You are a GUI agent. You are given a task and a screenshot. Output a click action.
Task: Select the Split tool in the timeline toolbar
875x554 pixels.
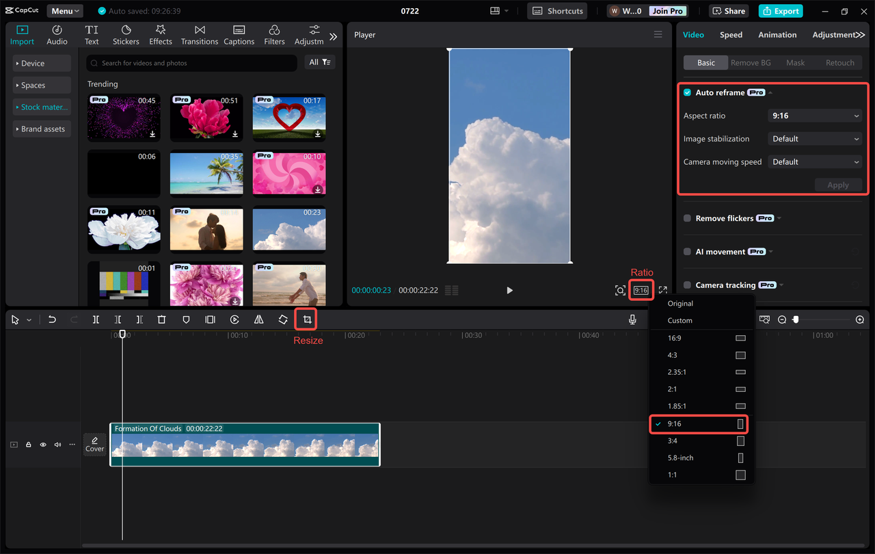(x=96, y=319)
